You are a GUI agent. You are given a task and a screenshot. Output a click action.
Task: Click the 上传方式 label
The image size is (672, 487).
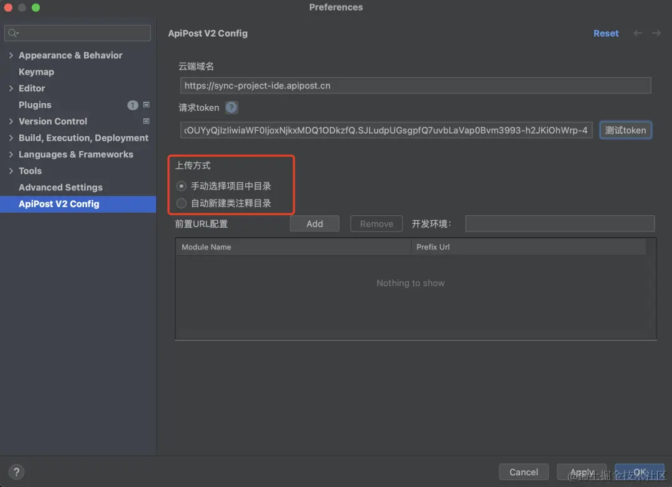click(193, 165)
